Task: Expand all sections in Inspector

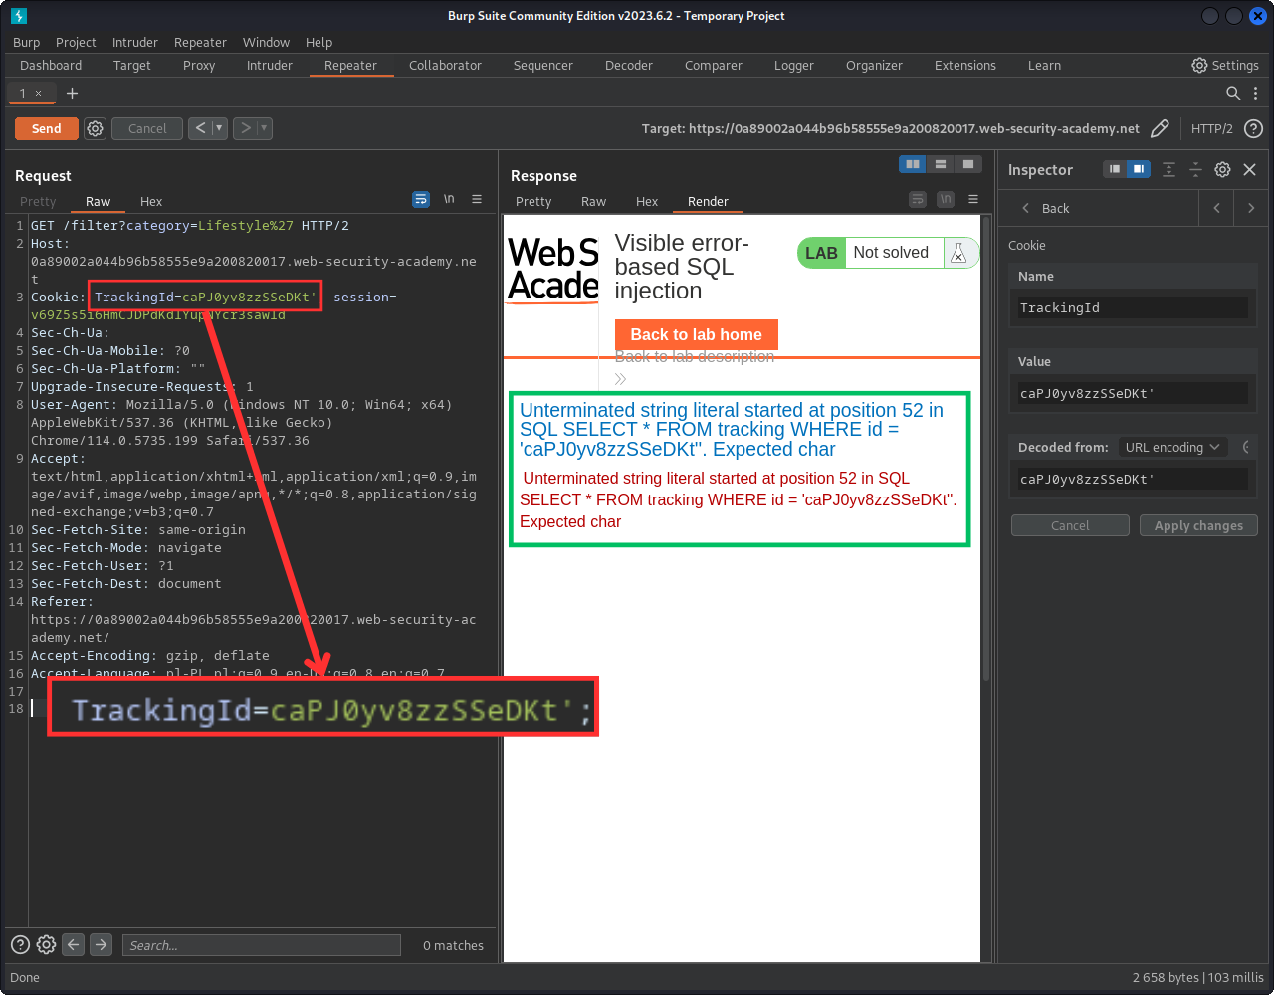Action: click(1168, 170)
